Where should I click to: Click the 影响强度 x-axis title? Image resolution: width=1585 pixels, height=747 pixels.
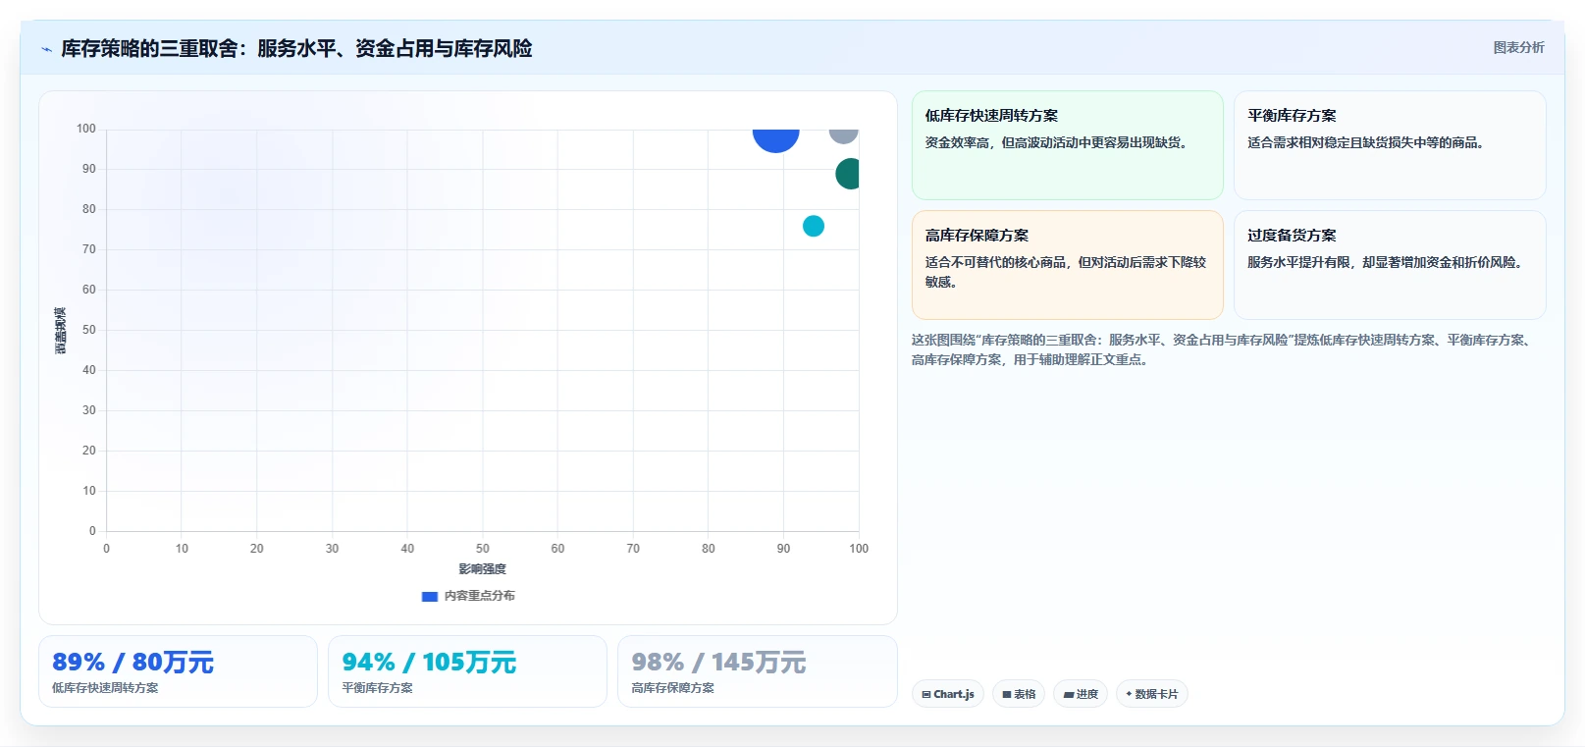tap(483, 569)
